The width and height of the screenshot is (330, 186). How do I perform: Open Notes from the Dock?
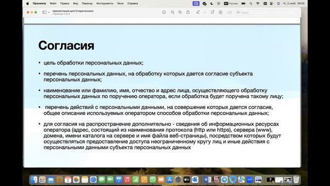pos(85,180)
